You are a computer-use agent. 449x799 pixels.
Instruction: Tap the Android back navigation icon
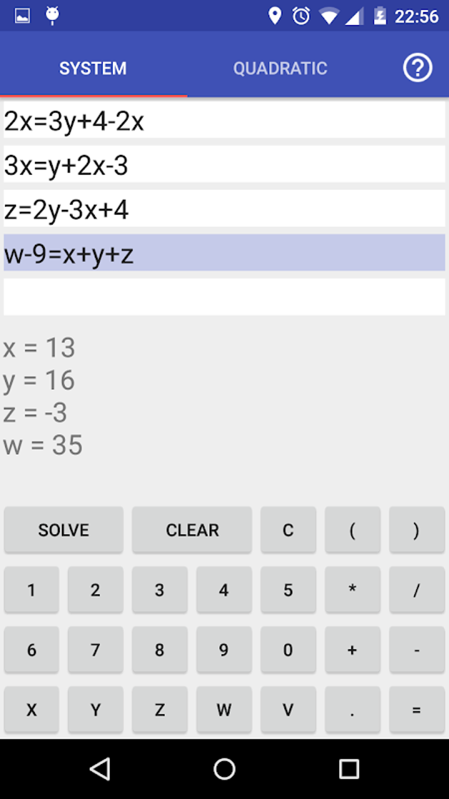pyautogui.click(x=100, y=769)
